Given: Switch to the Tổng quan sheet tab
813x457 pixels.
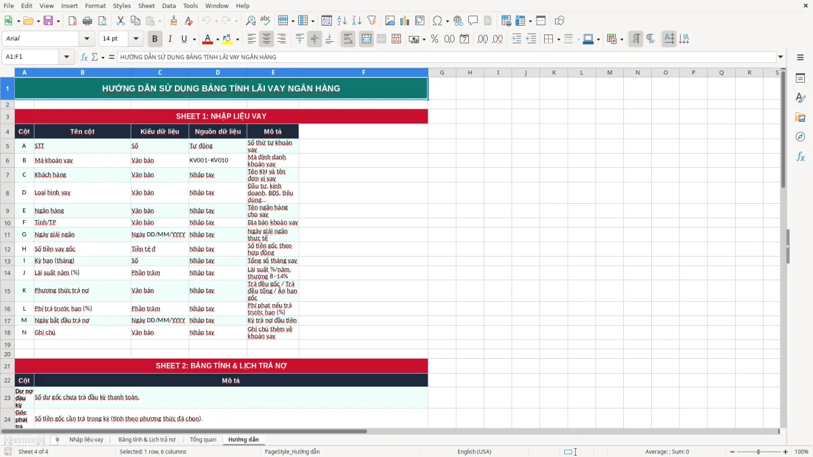Looking at the screenshot, I should [x=203, y=440].
